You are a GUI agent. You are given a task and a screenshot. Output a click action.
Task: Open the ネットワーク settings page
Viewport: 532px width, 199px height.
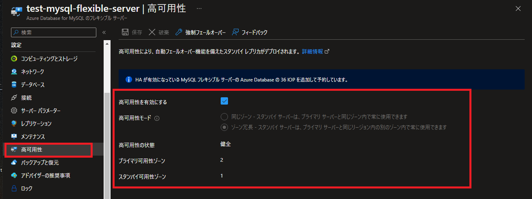click(x=33, y=72)
